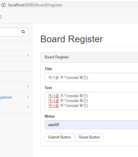Click the Title input field
Screen dimensions: 138x157
click(x=91, y=77)
